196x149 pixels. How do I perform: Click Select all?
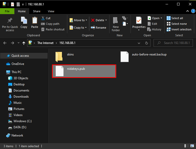(175, 18)
